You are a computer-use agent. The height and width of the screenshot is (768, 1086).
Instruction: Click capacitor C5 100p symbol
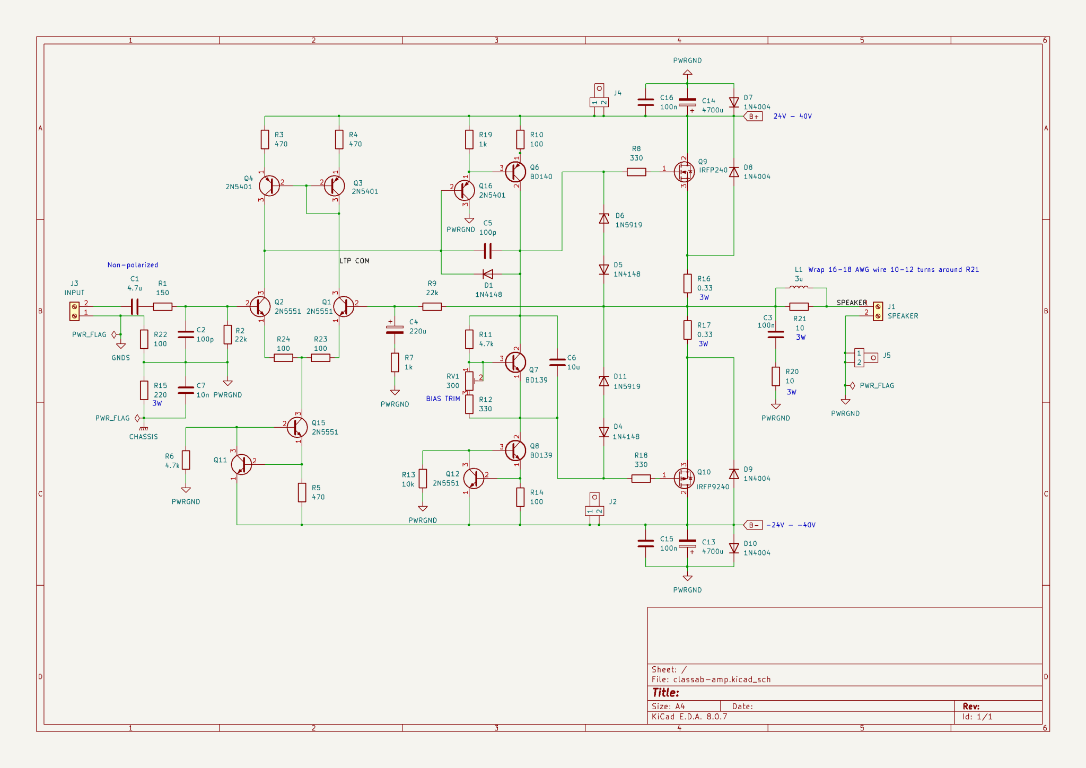pos(488,251)
